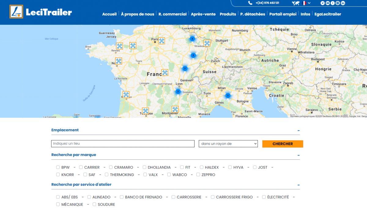
Task: Open the cluster of 4 near Luxembourg
Action: (192, 39)
